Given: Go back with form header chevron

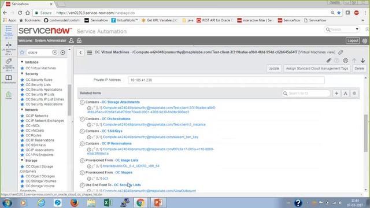Looking at the screenshot, I should (x=80, y=53).
